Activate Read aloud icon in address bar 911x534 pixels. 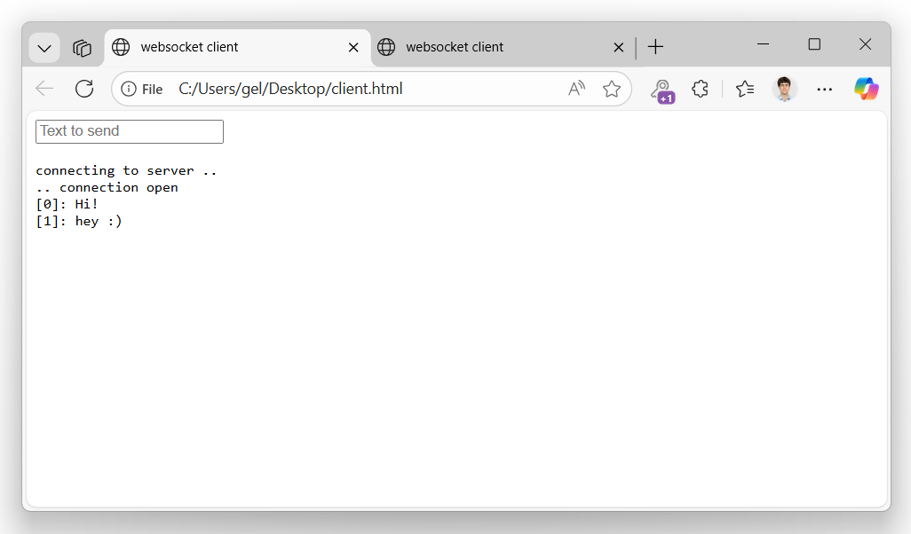(x=576, y=89)
